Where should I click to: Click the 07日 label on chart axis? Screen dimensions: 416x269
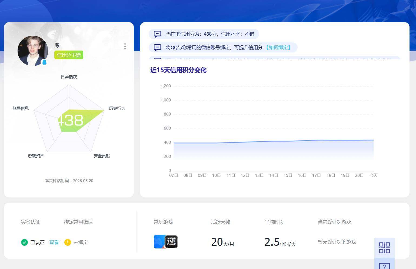point(174,175)
